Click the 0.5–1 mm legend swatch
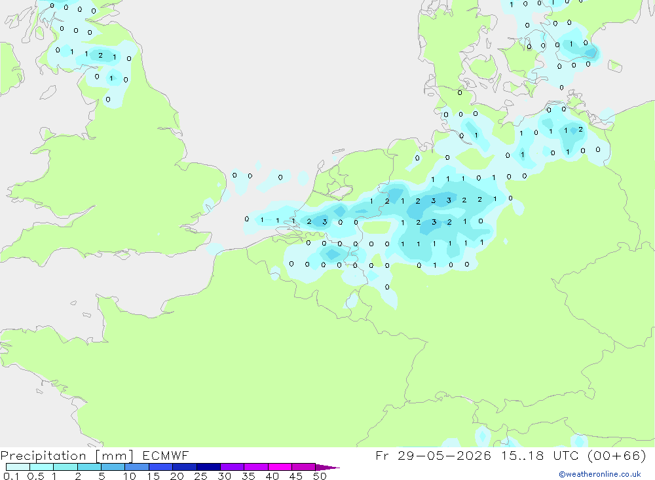655x480 pixels. (42, 467)
